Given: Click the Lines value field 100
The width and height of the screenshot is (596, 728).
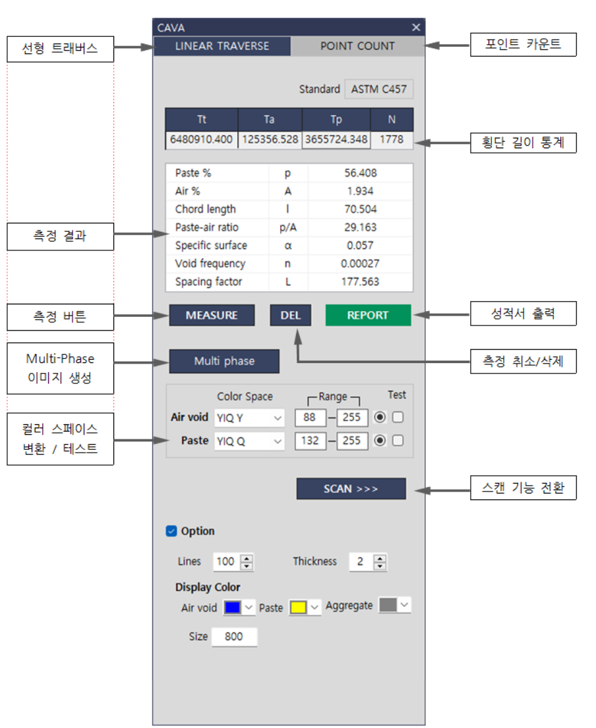Looking at the screenshot, I should pyautogui.click(x=227, y=562).
